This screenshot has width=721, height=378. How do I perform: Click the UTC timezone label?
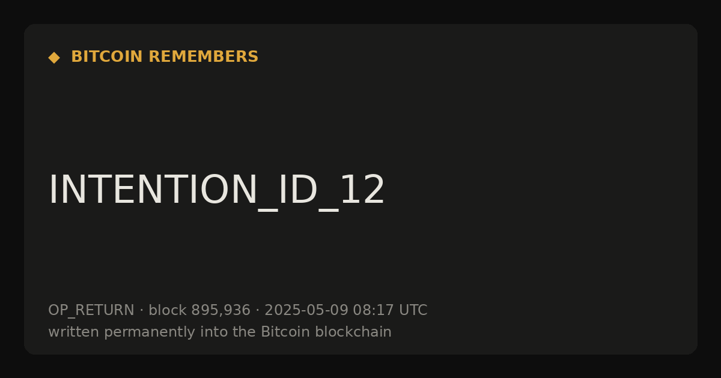[413, 311]
